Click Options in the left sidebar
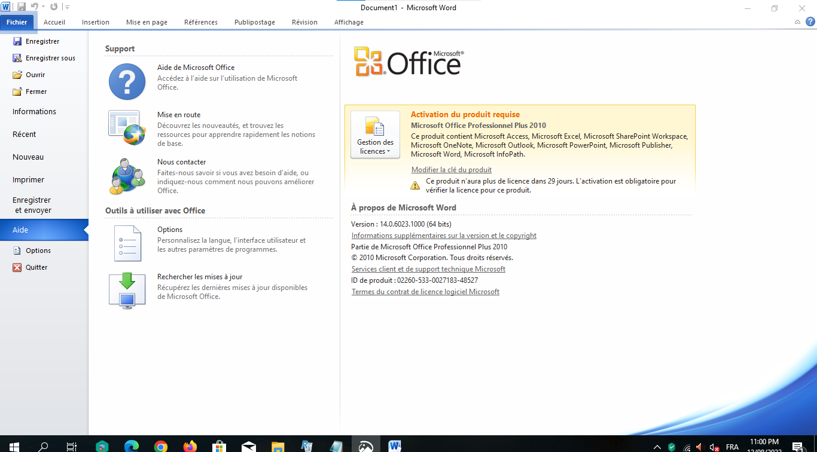The height and width of the screenshot is (452, 817). tap(38, 251)
